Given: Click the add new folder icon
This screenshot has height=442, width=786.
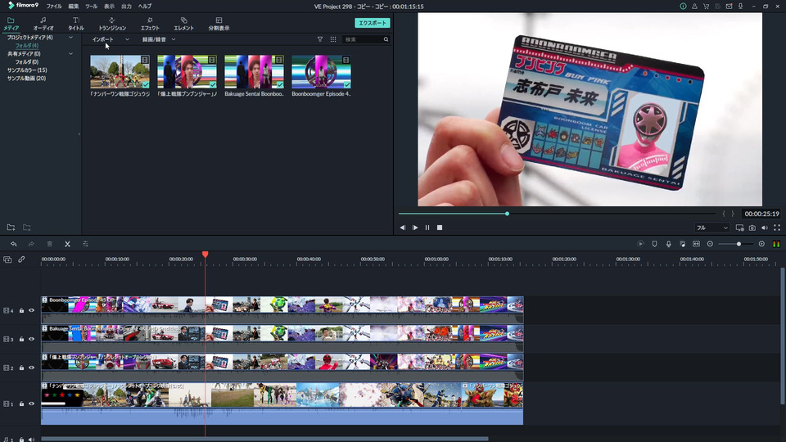Looking at the screenshot, I should 11,228.
